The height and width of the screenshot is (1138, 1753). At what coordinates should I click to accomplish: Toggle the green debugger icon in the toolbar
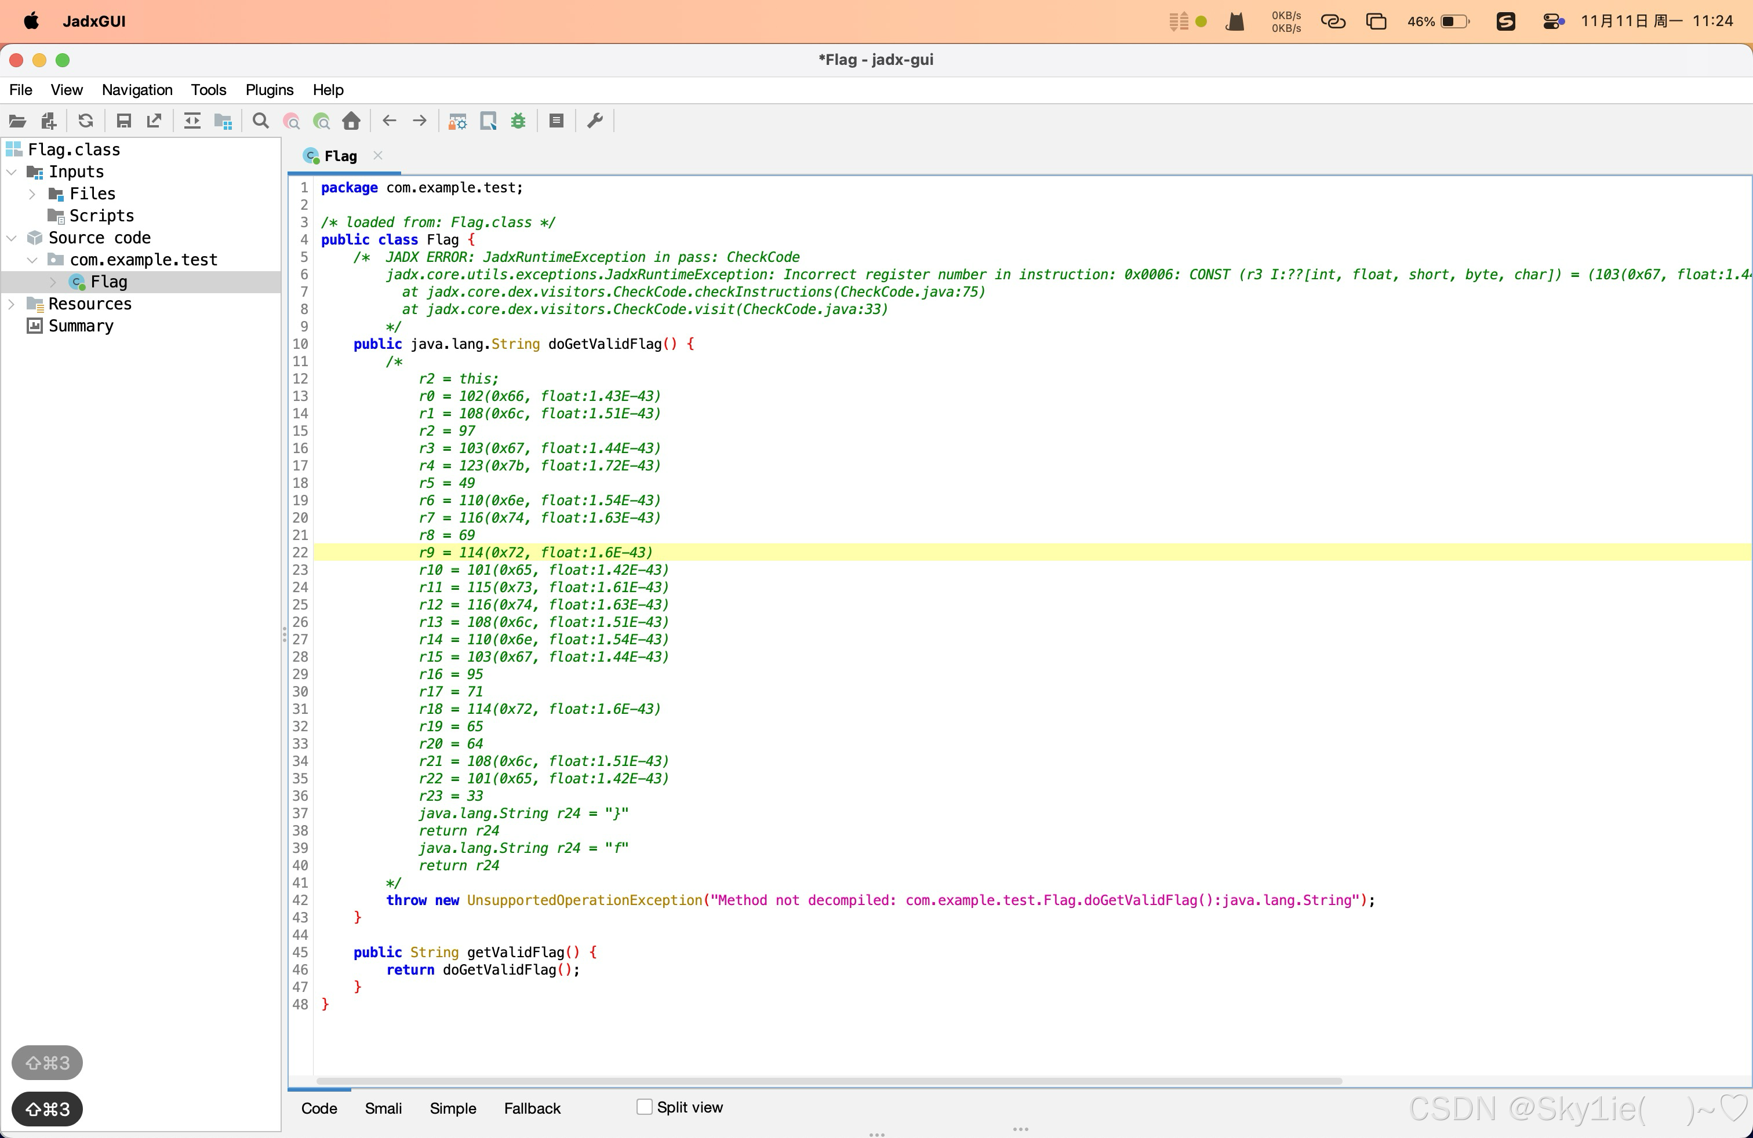point(518,121)
